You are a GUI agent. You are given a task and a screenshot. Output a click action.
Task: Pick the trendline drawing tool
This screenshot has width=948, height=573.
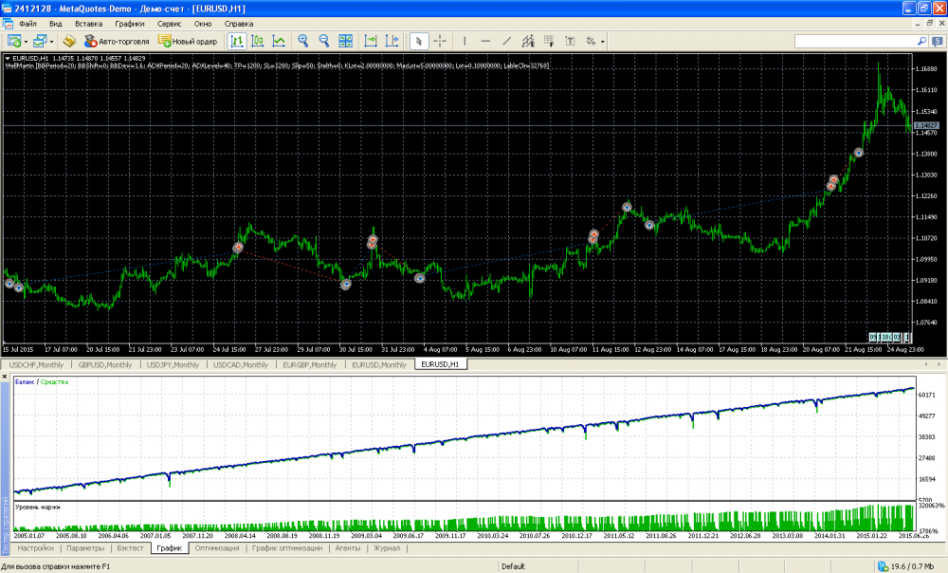tap(507, 41)
